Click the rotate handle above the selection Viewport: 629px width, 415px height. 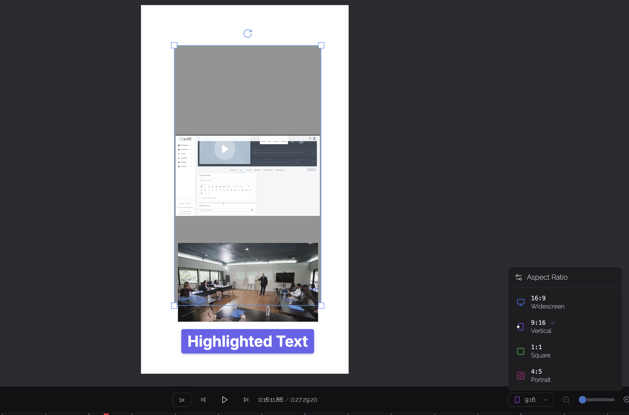pyautogui.click(x=248, y=33)
